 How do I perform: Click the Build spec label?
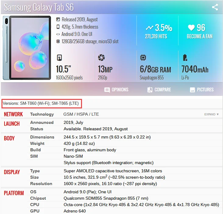(35, 150)
